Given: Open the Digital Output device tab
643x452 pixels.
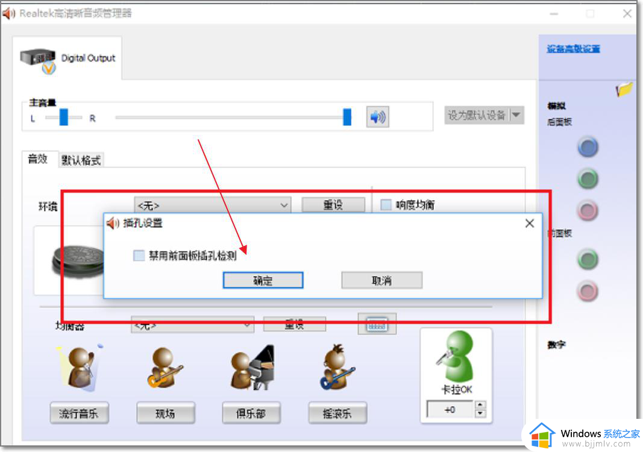Looking at the screenshot, I should 67,58.
